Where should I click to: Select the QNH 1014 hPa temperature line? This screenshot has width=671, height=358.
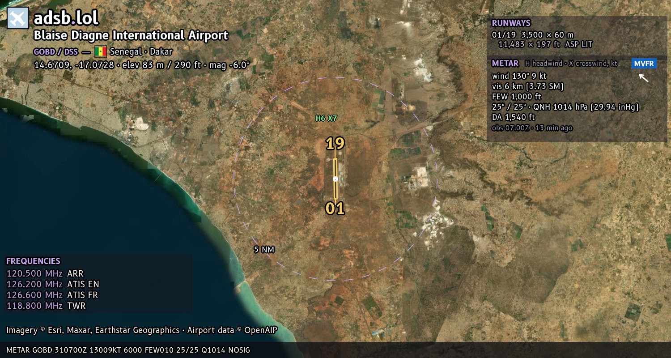(x=565, y=107)
